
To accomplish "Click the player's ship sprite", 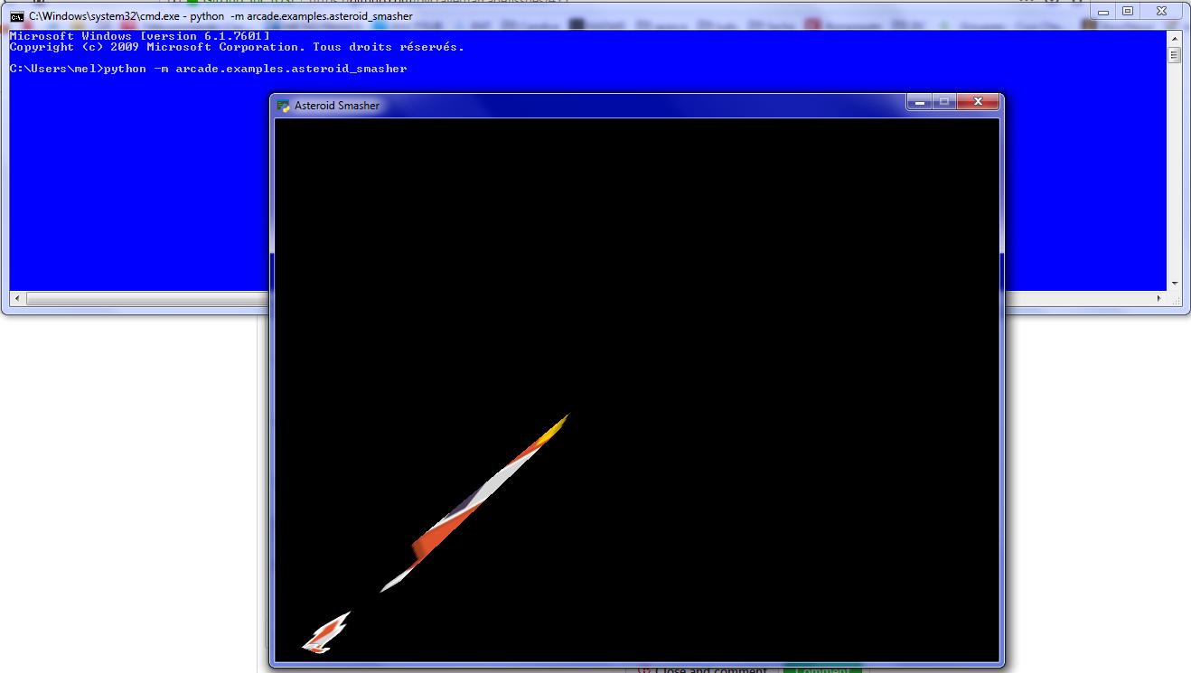I will (x=325, y=631).
